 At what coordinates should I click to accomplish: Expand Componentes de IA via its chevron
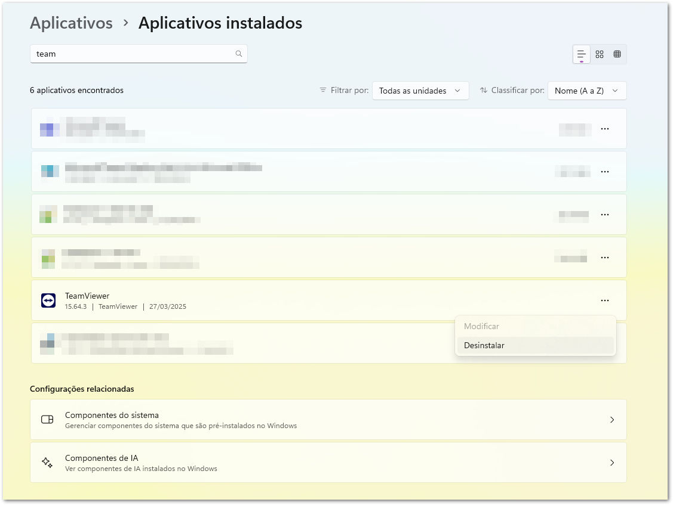612,463
